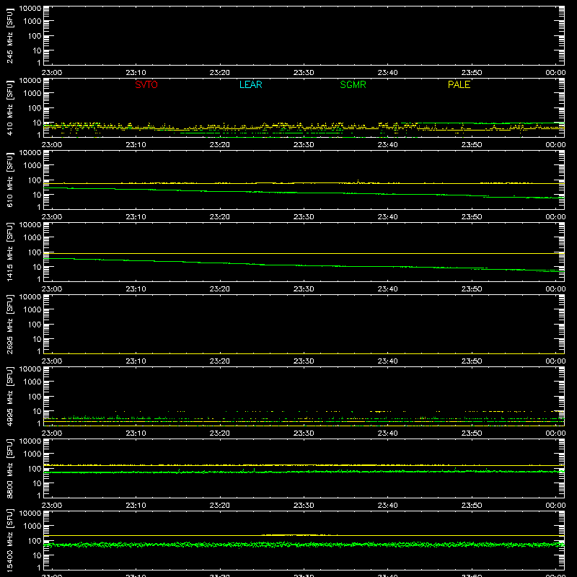Click 23:50 tick under the 4995 MHz panel
Image resolution: width=577 pixels, height=577 pixels.
click(472, 433)
